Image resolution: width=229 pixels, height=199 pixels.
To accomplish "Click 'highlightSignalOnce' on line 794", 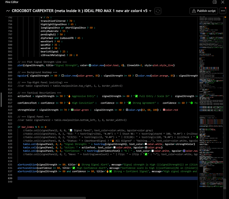I will pyautogui.click(x=53, y=24).
